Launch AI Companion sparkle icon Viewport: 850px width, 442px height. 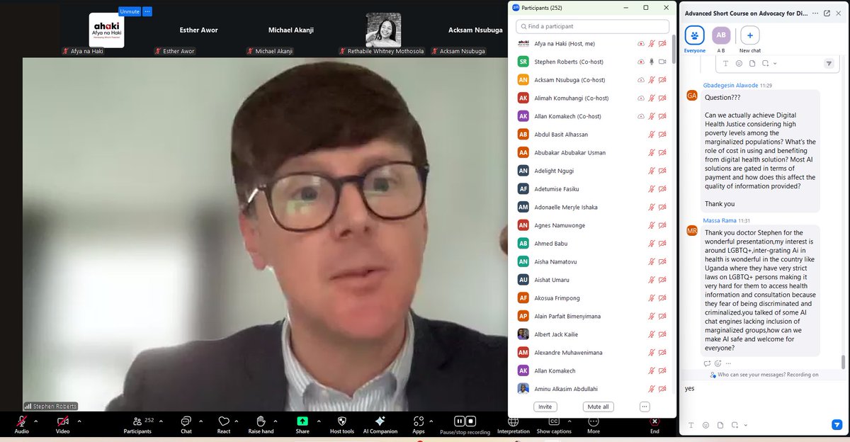coord(380,421)
